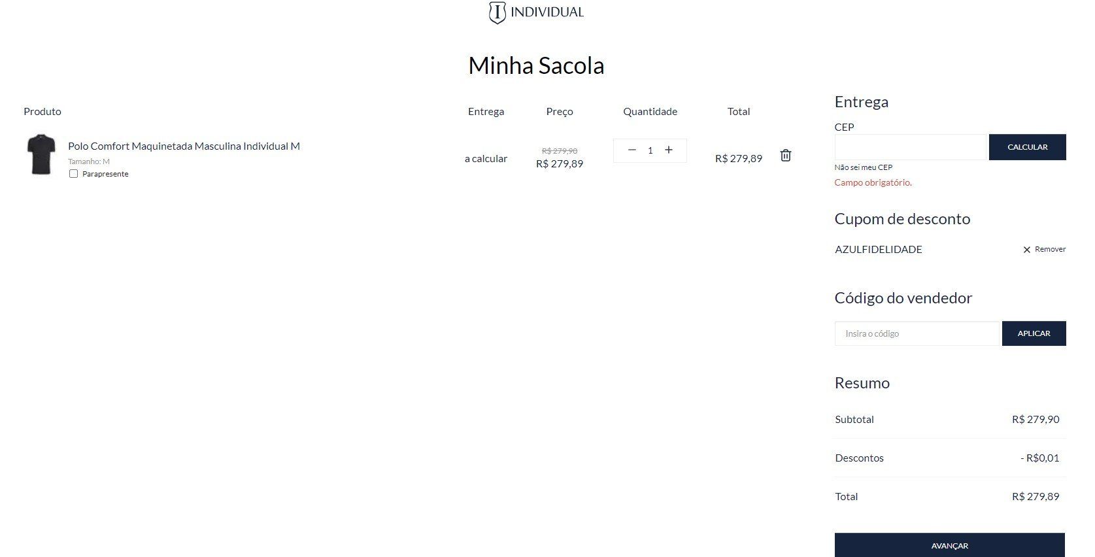Viewport: 1095px width, 557px height.
Task: Select the quantity value field showing 1
Action: (x=650, y=150)
